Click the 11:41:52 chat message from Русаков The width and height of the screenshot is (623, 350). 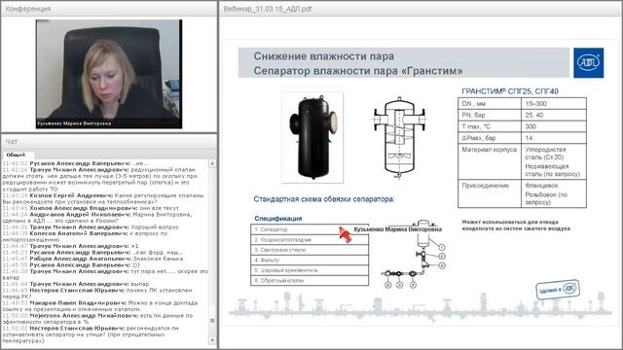tap(75, 163)
